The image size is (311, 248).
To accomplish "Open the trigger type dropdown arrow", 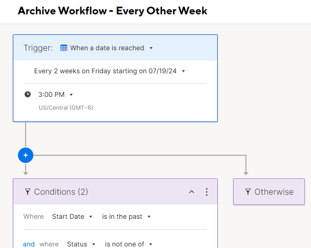I will 151,48.
